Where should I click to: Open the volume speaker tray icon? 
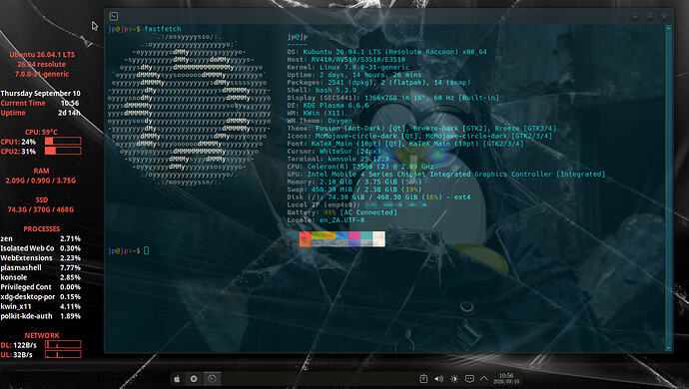(x=438, y=378)
